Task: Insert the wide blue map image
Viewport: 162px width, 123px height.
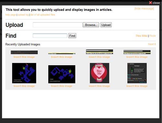Action: [62, 86]
